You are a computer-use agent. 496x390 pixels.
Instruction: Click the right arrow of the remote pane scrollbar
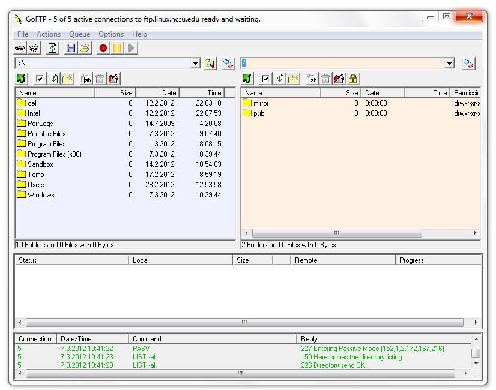click(476, 233)
